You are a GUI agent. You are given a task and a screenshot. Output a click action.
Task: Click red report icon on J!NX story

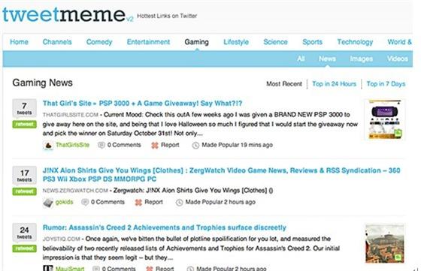point(138,203)
